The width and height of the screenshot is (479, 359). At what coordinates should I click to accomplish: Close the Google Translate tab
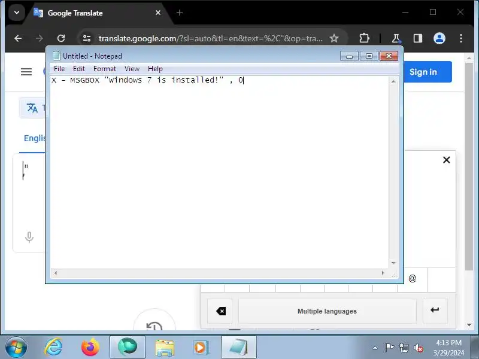pos(158,13)
